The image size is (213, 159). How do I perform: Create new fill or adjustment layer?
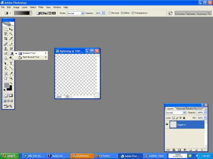point(185,150)
